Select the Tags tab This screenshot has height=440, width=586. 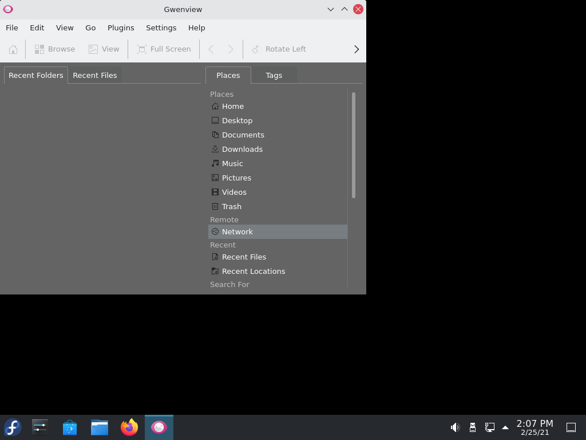tap(274, 75)
